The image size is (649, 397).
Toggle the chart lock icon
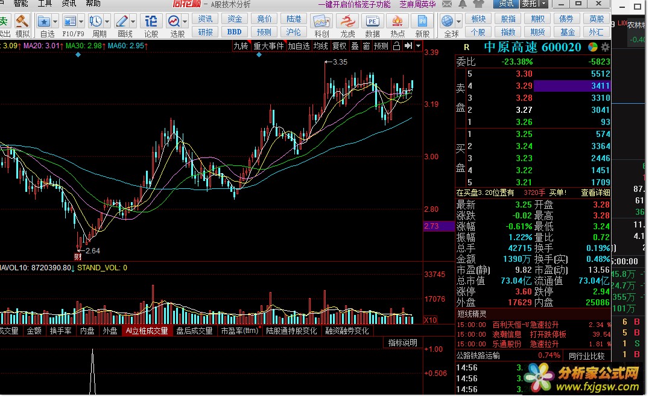(x=396, y=46)
